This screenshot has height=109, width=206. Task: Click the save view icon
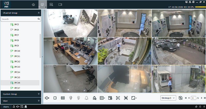(x=110, y=98)
